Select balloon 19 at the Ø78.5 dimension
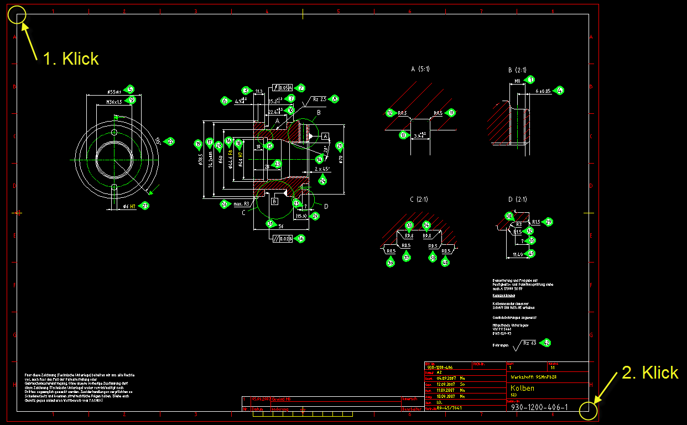Image resolution: width=687 pixels, height=425 pixels. tap(199, 145)
